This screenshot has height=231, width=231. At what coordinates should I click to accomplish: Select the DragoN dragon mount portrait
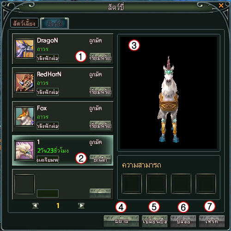[x=24, y=49]
